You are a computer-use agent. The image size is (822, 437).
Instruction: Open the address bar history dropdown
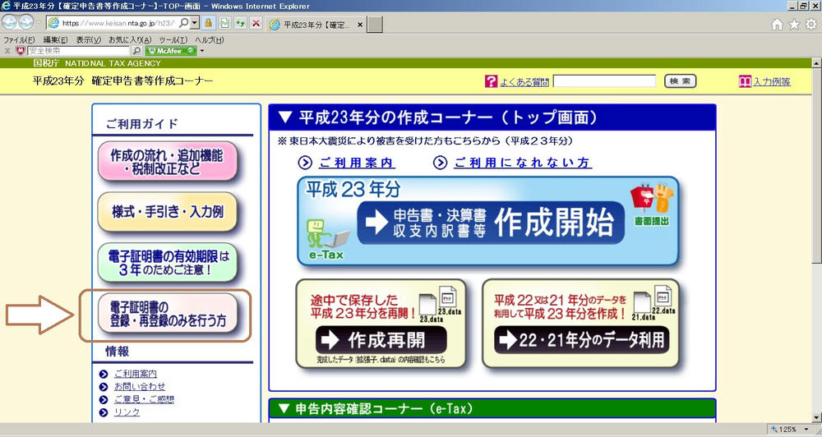pyautogui.click(x=195, y=23)
